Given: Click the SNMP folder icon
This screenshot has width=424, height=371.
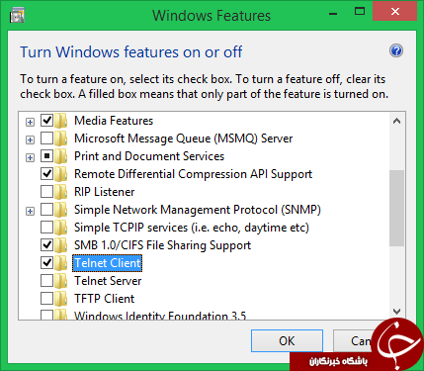Looking at the screenshot, I should coord(61,210).
